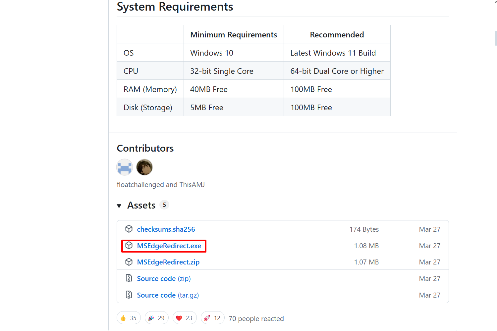Viewport: 497px width, 331px height.
Task: Download checksums.sha256 file
Action: (x=166, y=229)
